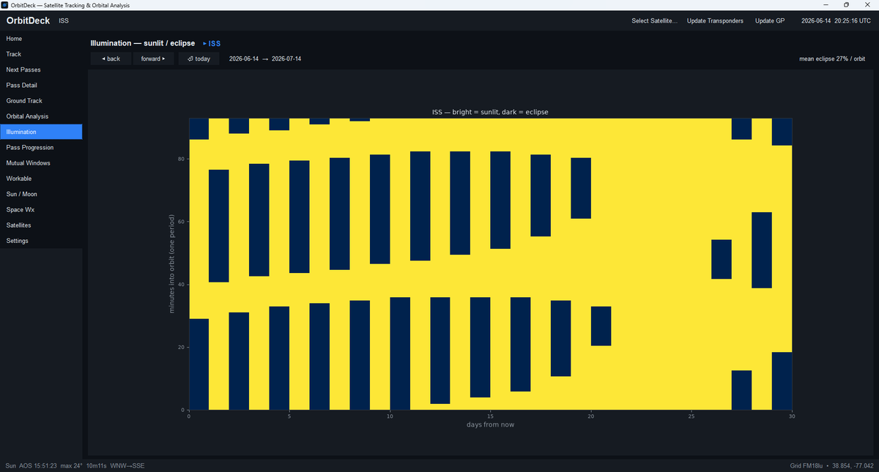Click the sunlit yellow region around day 23
The height and width of the screenshot is (472, 879).
(x=652, y=263)
